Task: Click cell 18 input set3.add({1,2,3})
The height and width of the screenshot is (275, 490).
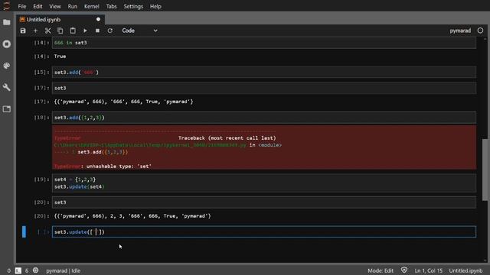Action: pyautogui.click(x=264, y=118)
